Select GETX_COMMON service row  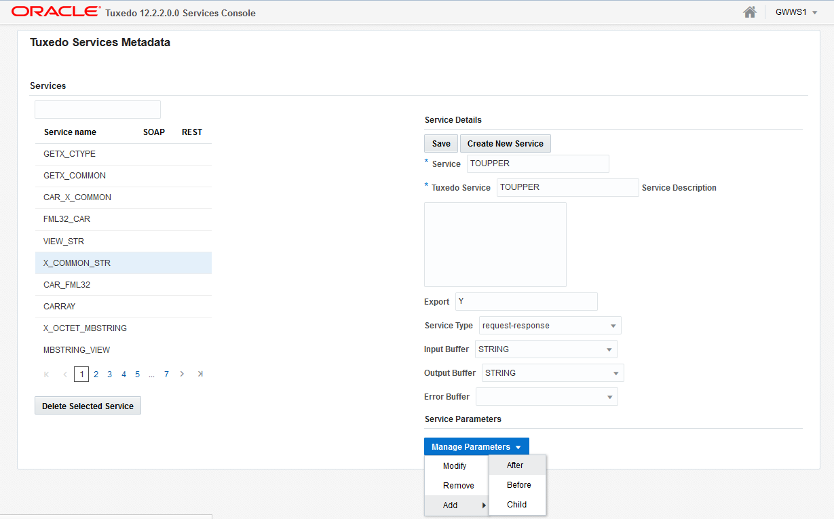tap(124, 176)
